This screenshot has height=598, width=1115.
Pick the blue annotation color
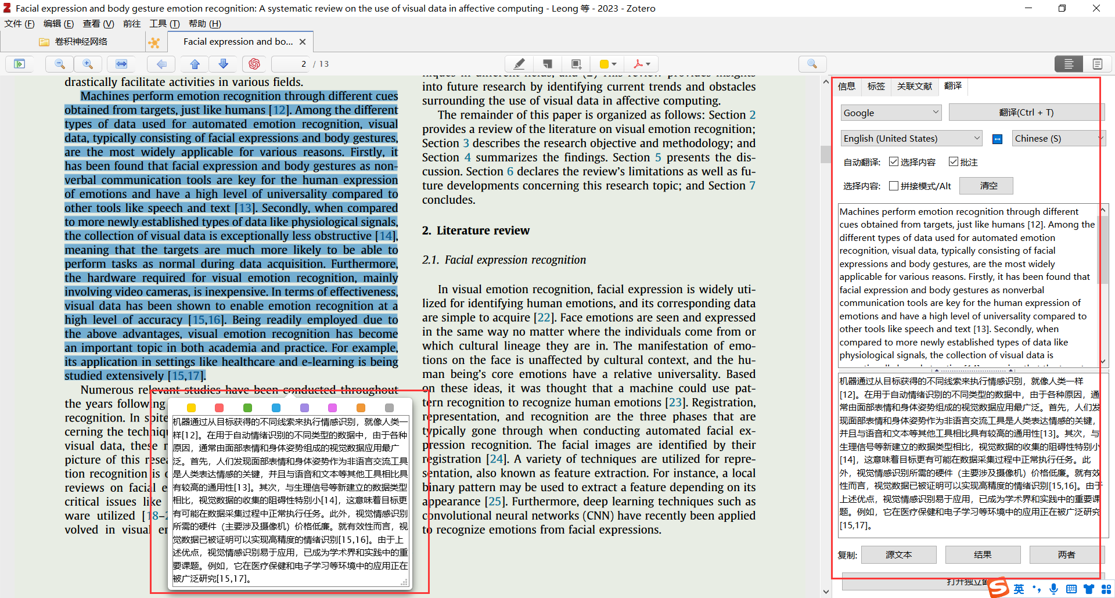(276, 408)
